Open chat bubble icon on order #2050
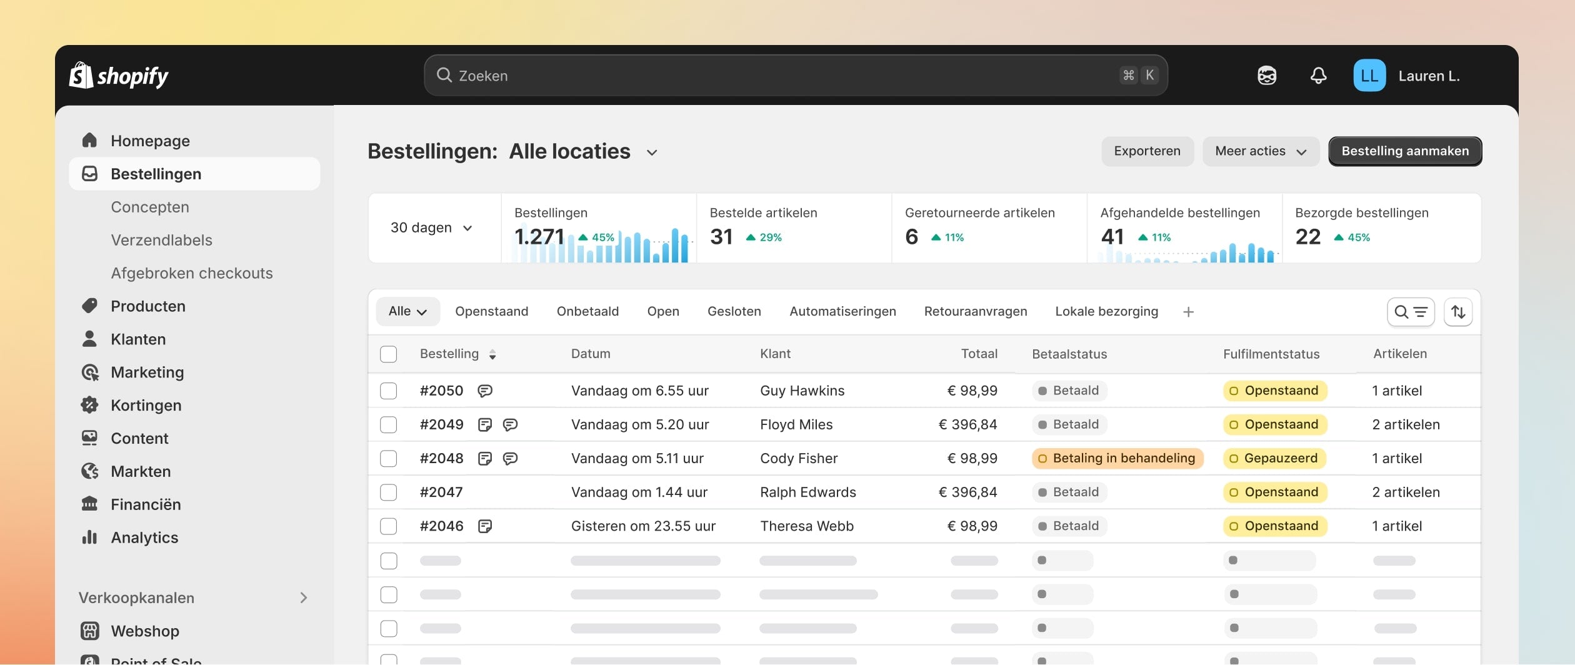The image size is (1575, 665). pyautogui.click(x=485, y=391)
